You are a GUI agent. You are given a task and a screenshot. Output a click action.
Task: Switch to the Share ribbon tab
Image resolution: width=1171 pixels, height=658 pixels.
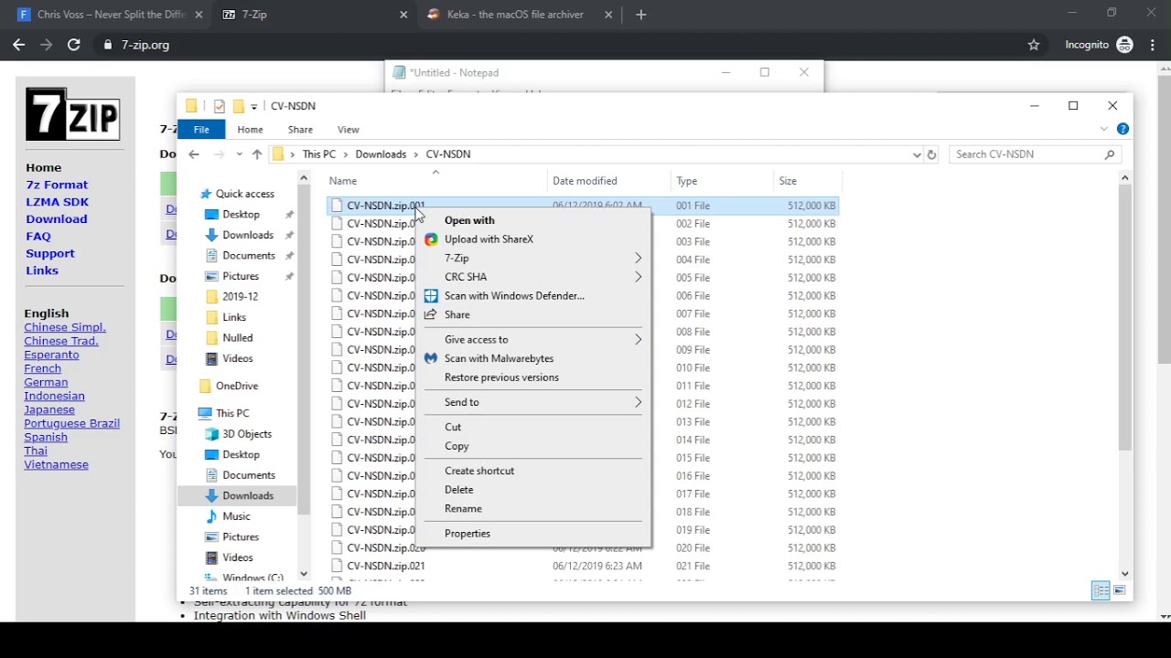[300, 130]
